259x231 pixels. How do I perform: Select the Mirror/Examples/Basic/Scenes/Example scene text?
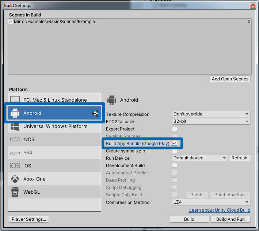pos(54,22)
